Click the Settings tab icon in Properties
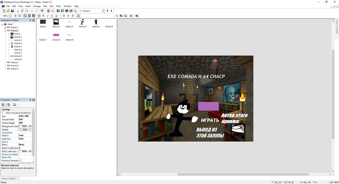Image resolution: width=339 pixels, height=184 pixels. (3, 105)
